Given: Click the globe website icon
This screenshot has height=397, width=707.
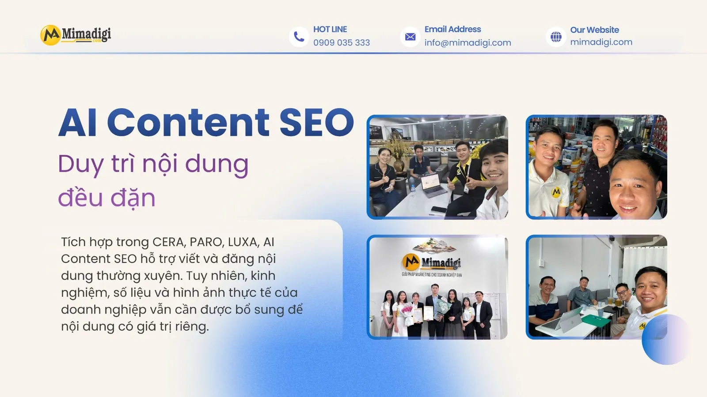Looking at the screenshot, I should click(556, 37).
